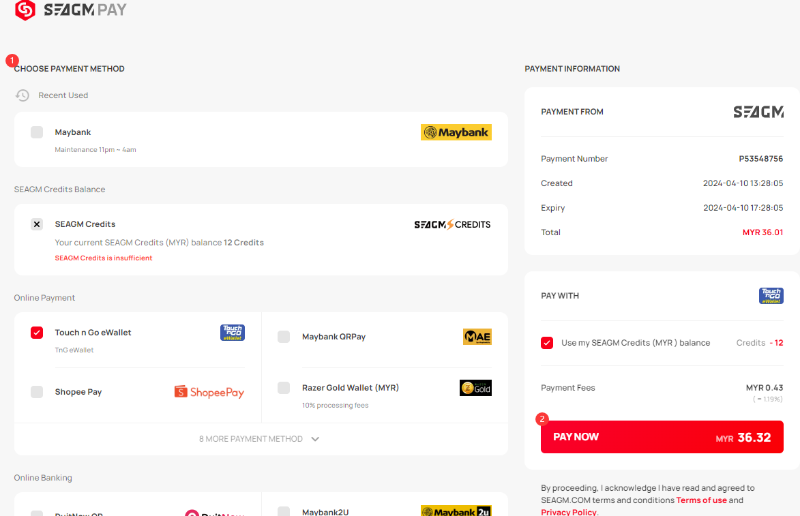Click the red PAY NOW button
The height and width of the screenshot is (516, 800).
[662, 437]
